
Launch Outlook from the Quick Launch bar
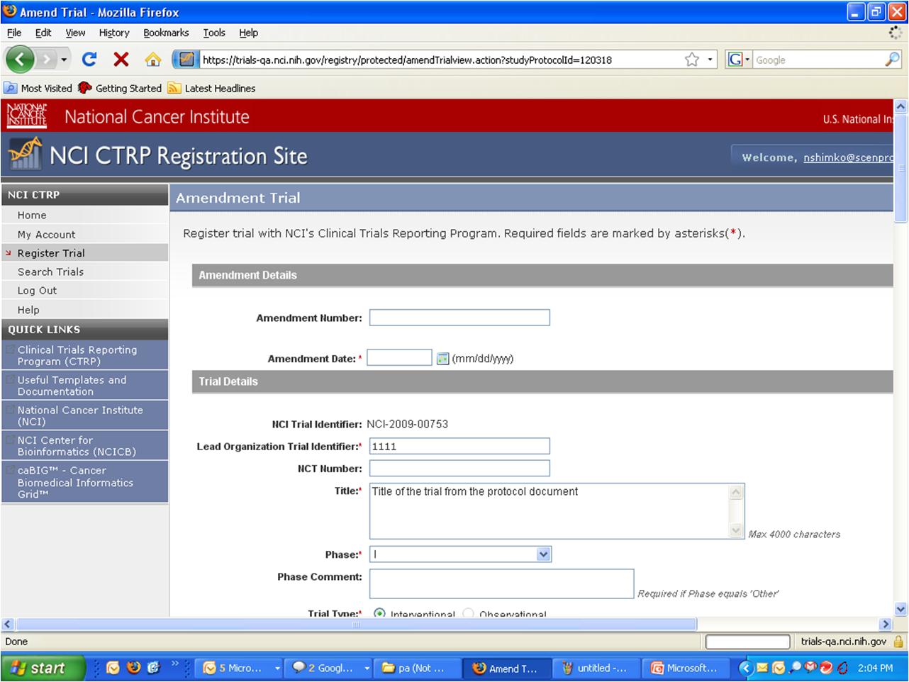pyautogui.click(x=113, y=668)
